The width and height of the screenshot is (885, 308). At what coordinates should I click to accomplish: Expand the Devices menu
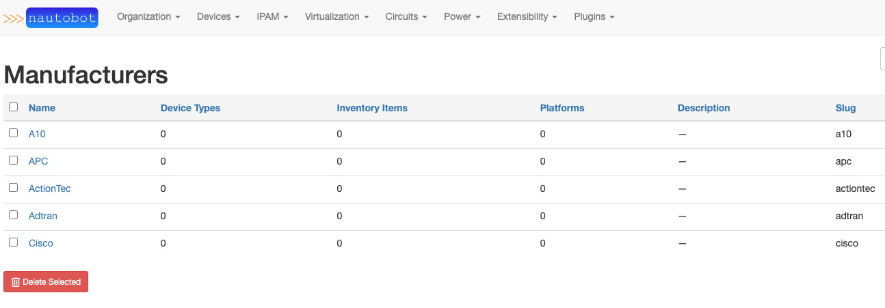(218, 16)
